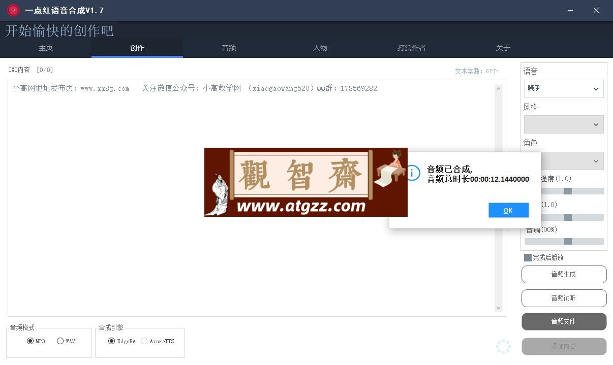Screen dimensions: 613x365
Task: Adjust the 强度 (1.0) slider
Action: coord(568,191)
